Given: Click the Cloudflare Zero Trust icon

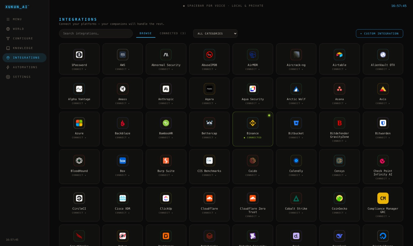Looking at the screenshot, I should coord(253,198).
